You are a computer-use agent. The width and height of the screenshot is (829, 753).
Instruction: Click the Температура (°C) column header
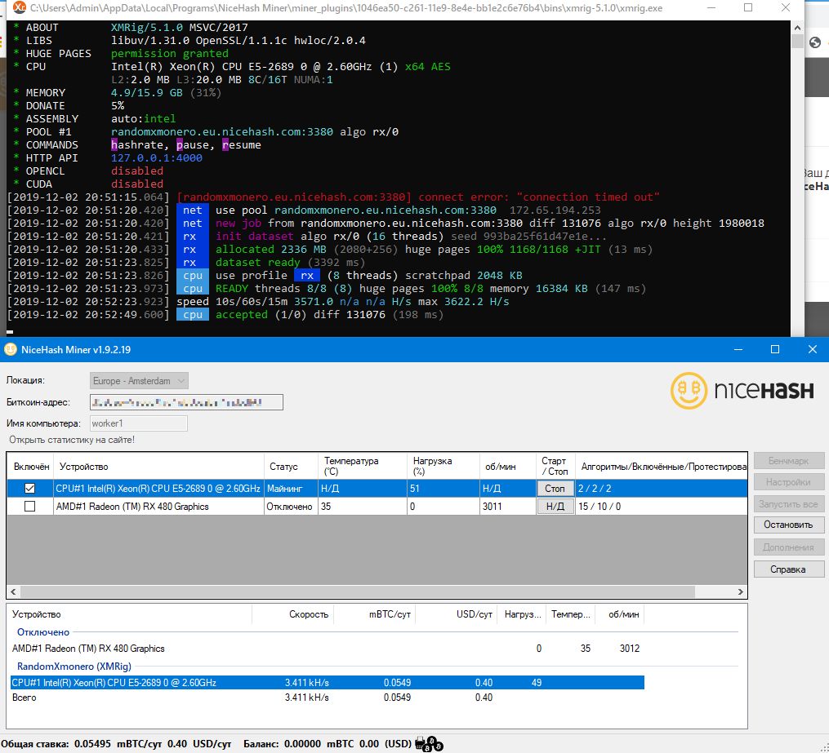coord(363,467)
